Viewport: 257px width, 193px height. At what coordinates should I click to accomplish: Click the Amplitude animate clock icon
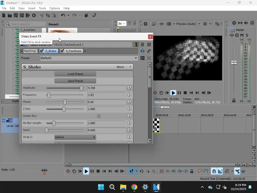[129, 88]
